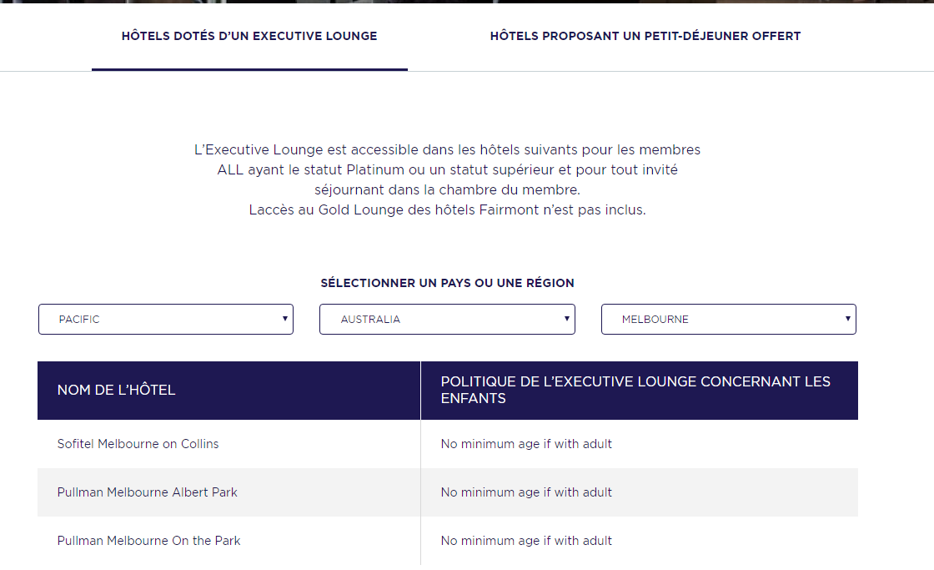Click the children policy for Pullman On the Park

click(x=526, y=540)
